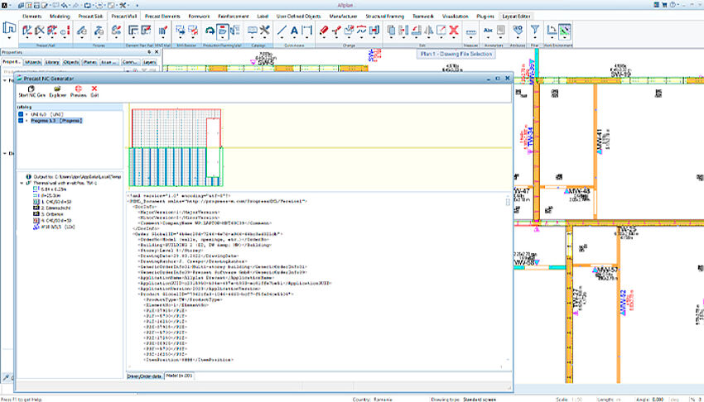
Task: Click the red Exit icon
Action: pyautogui.click(x=94, y=89)
